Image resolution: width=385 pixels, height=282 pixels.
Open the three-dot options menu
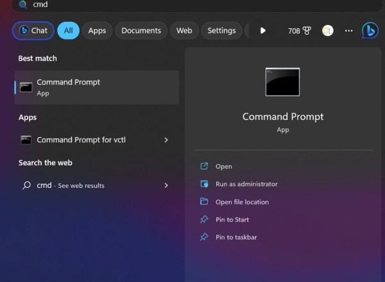coord(348,31)
